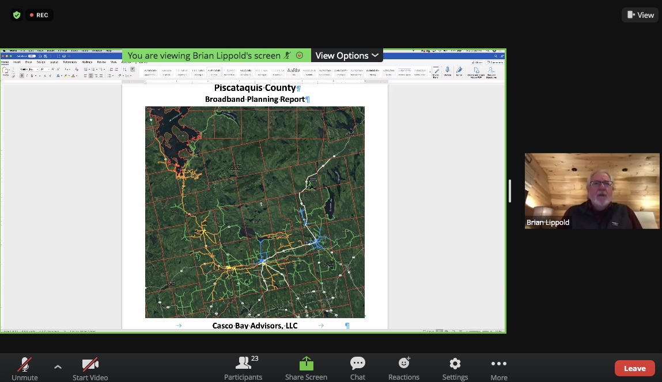
Task: Open the View Options dropdown
Action: 347,55
